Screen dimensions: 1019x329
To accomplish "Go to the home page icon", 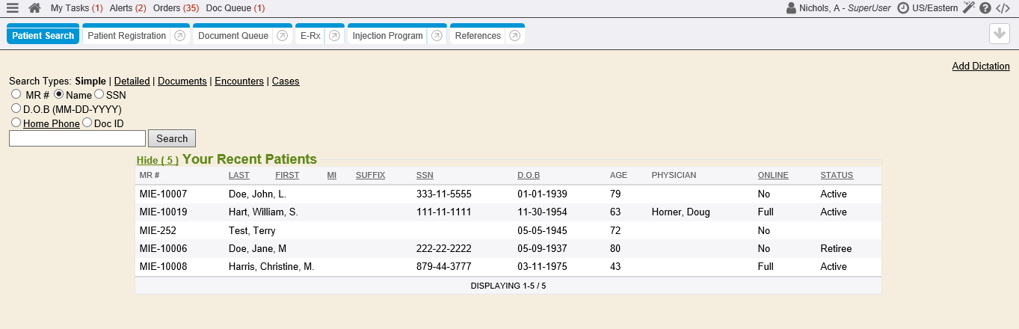I will pyautogui.click(x=34, y=8).
